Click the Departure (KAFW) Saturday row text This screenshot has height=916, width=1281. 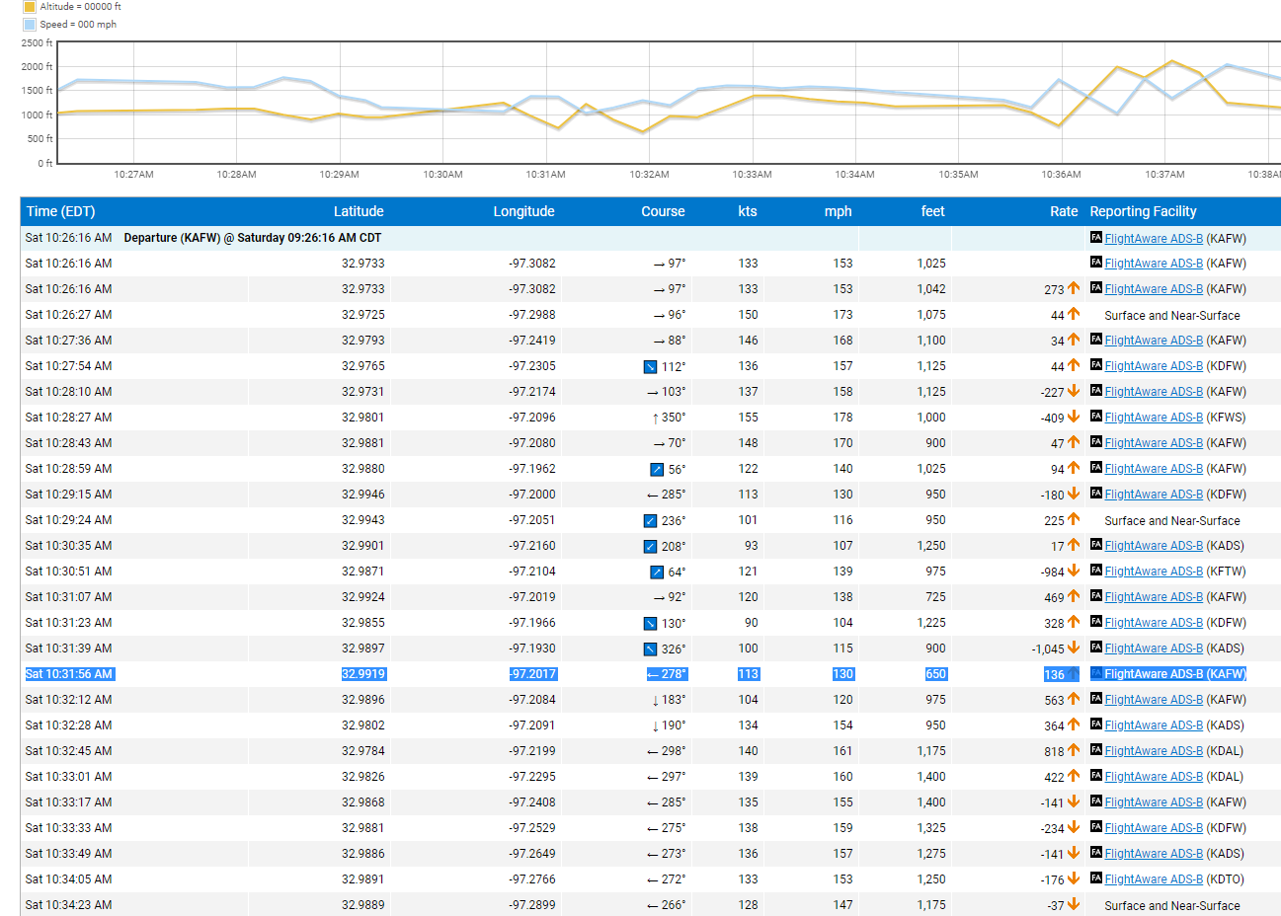(253, 238)
